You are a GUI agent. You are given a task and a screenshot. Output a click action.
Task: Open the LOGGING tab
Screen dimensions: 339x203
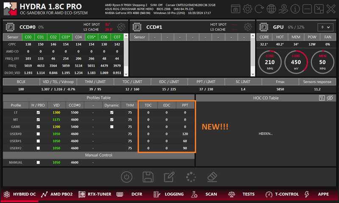coord(169,195)
